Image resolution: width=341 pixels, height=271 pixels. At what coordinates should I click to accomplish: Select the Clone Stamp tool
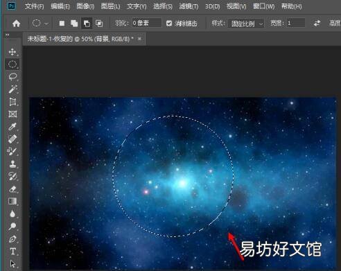pyautogui.click(x=12, y=164)
